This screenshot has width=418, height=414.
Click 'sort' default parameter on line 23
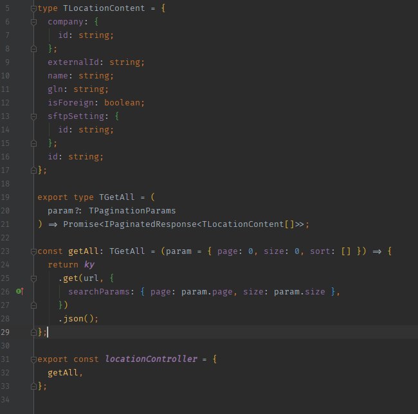point(320,251)
